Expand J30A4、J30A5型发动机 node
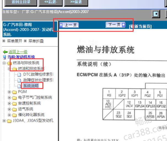167x141 pixels. click(x=4, y=121)
